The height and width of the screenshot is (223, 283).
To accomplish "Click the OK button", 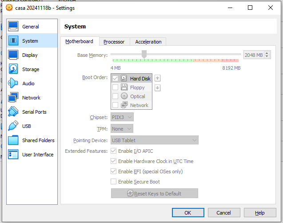I will pyautogui.click(x=188, y=212).
